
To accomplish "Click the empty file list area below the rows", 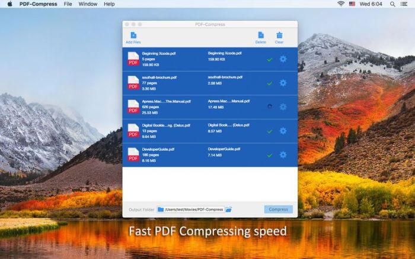I will pyautogui.click(x=210, y=184).
